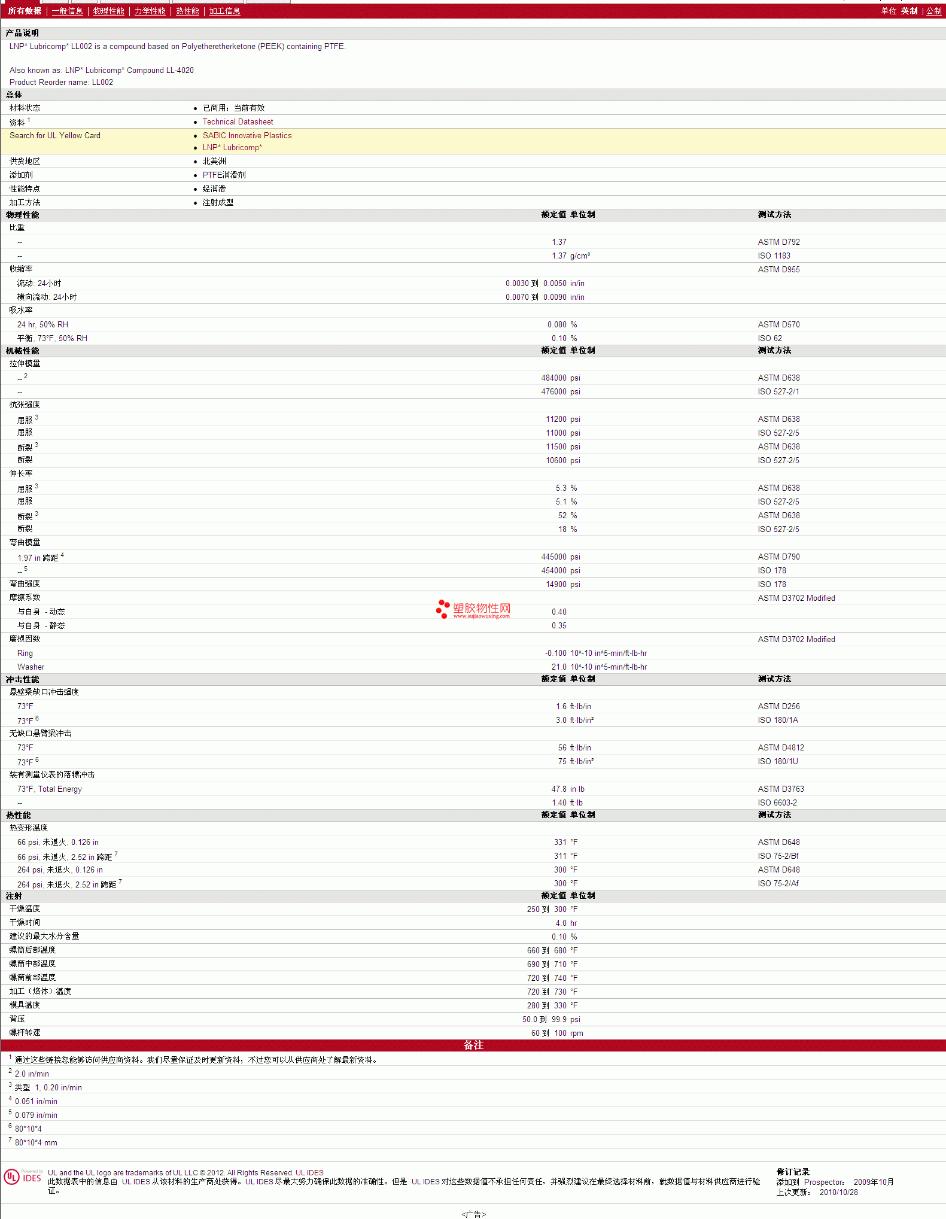This screenshot has width=946, height=1219.
Task: Click the ASTM D3763 test method cell
Action: (x=781, y=789)
